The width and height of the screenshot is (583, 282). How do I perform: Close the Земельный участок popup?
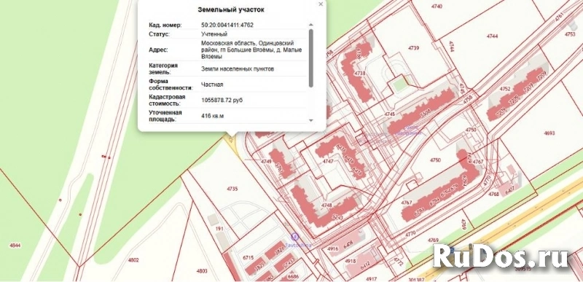coord(321,4)
